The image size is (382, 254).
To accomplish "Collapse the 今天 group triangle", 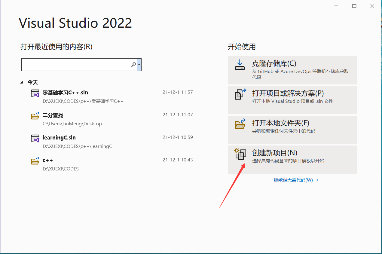I will [22, 82].
